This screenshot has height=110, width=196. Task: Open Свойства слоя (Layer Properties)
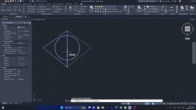[x=91, y=9]
